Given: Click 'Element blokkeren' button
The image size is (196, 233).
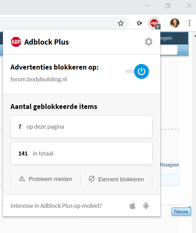Looking at the screenshot, I should point(116,179).
